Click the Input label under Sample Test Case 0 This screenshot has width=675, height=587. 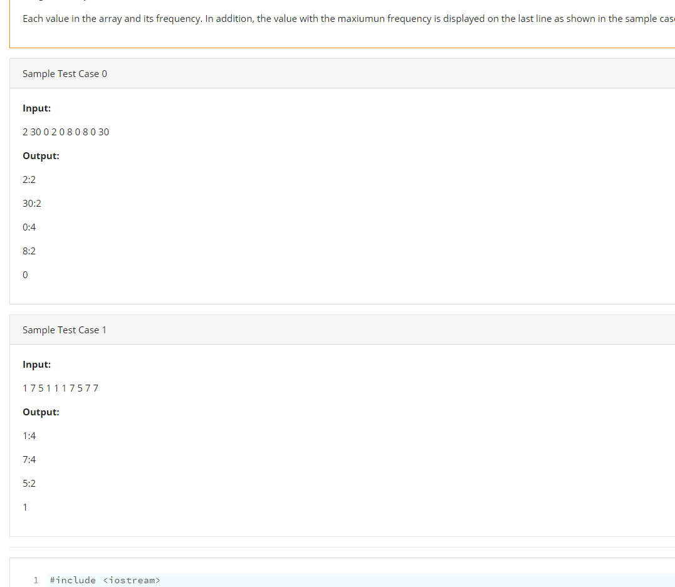click(36, 108)
